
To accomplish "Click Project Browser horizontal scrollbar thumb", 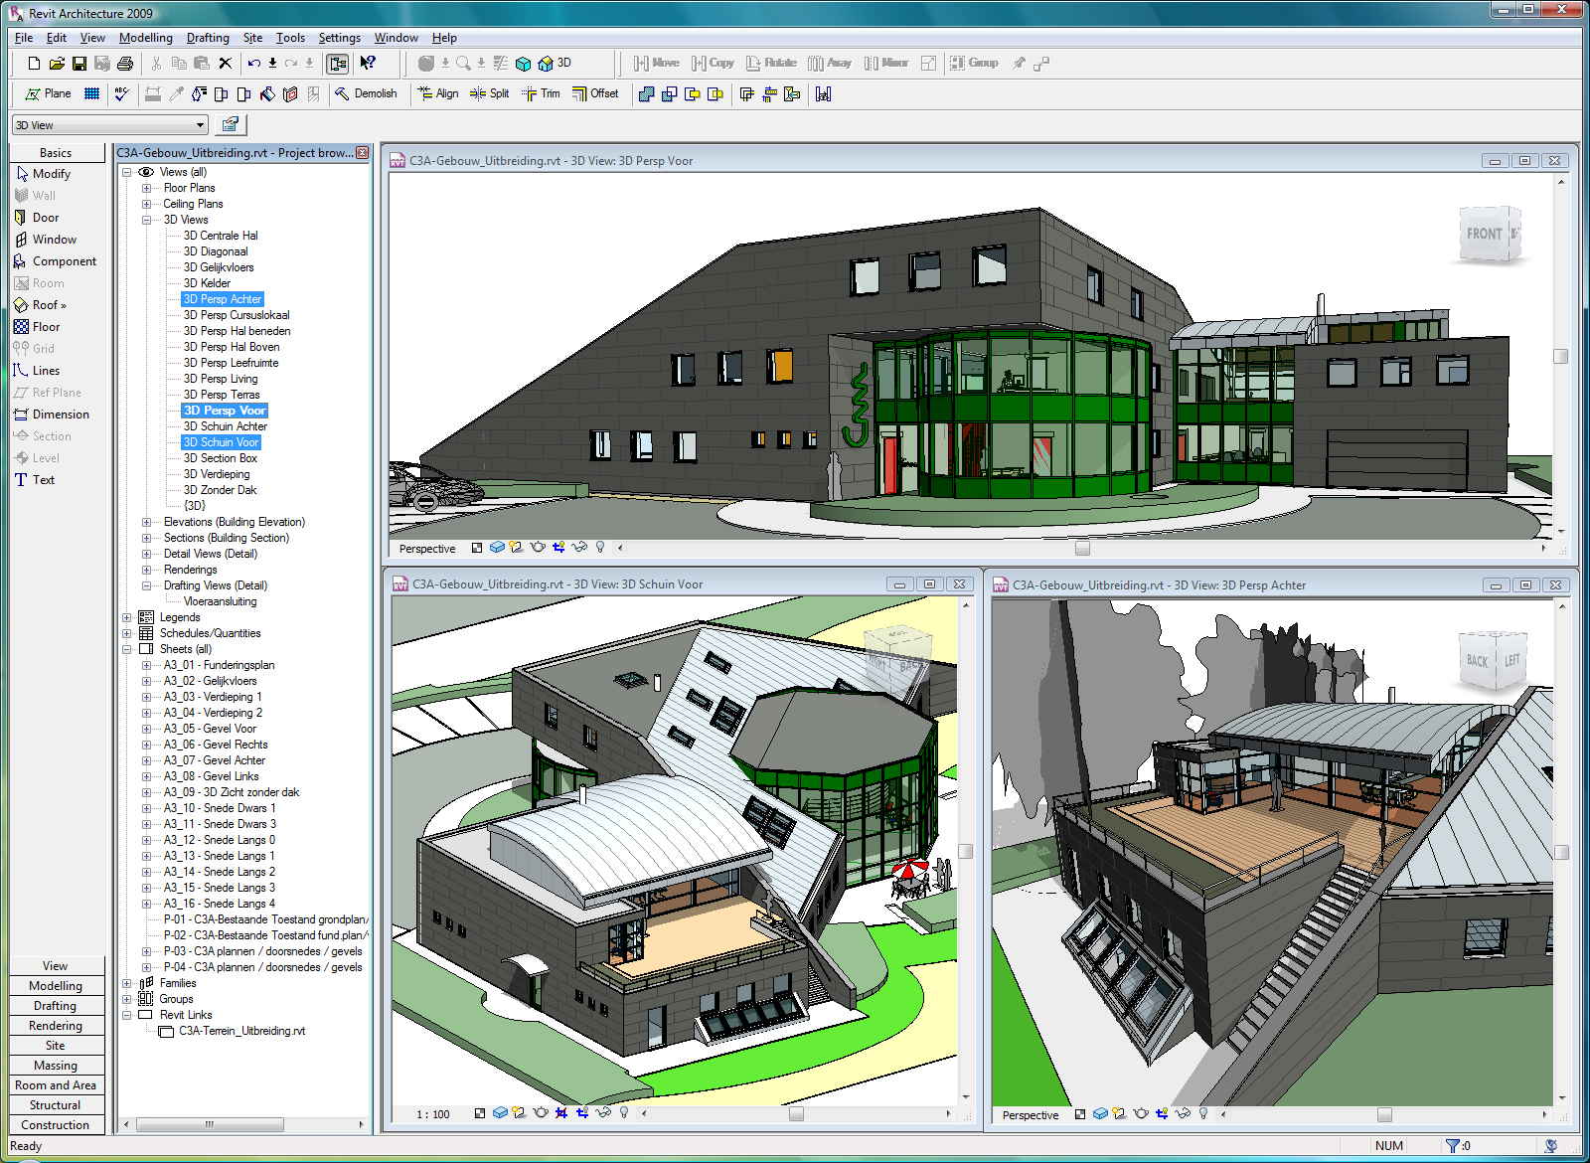I will (x=210, y=1124).
